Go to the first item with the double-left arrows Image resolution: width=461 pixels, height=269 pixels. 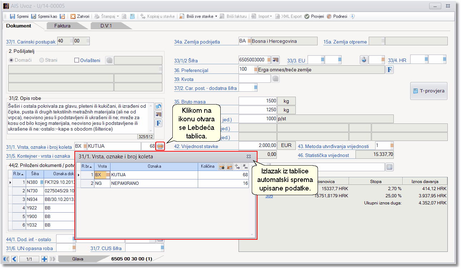(6, 259)
